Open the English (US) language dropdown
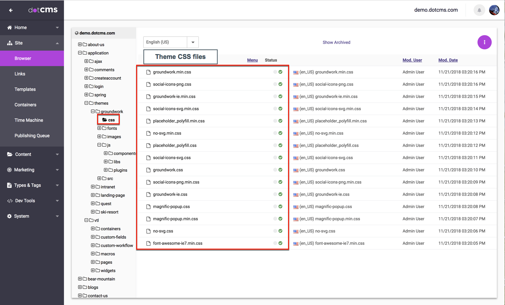 click(193, 42)
